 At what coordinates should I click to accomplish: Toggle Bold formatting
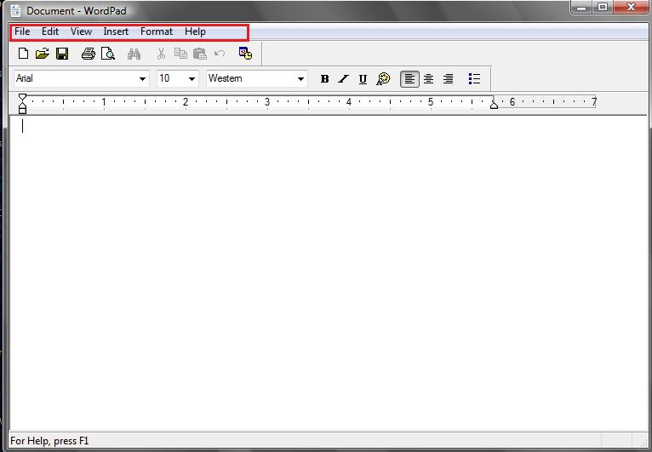324,79
